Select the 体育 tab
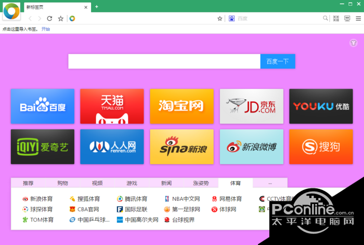Viewport: 364px width, 245px height. (x=236, y=183)
